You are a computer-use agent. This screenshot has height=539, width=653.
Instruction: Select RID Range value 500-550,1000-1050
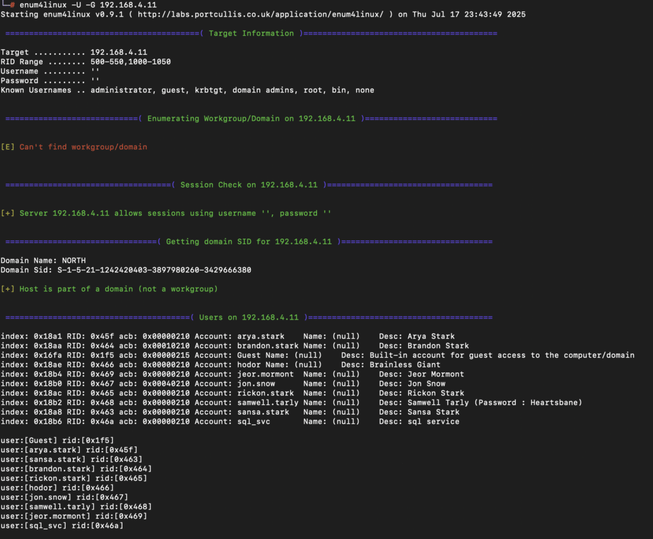(130, 62)
